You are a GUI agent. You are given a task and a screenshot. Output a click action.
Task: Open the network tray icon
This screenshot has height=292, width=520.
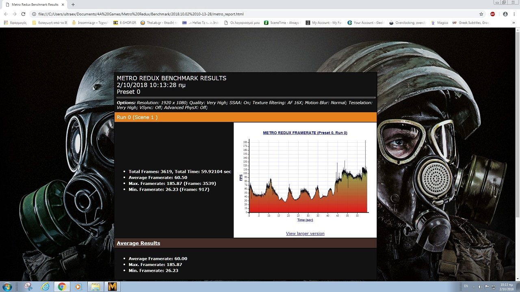(x=493, y=287)
